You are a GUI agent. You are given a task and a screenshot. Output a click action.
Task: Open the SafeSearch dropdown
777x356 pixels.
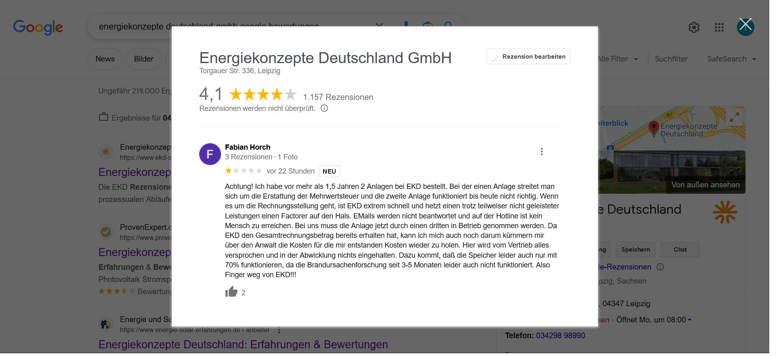pos(732,59)
